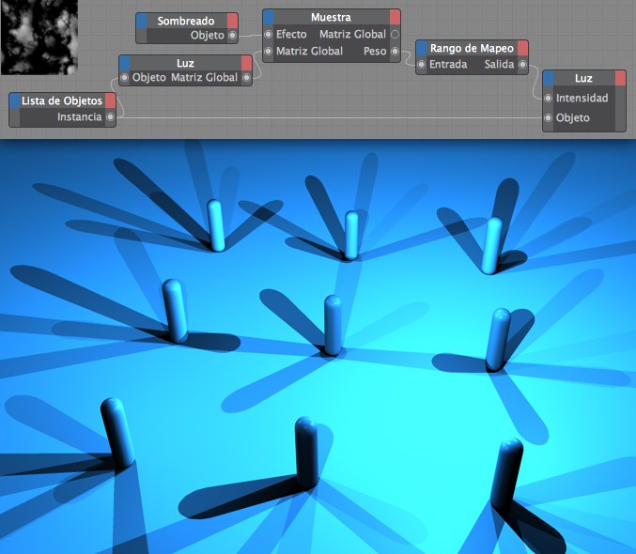Click the Salida output port circle
Viewport: 636px width, 554px height.
(x=523, y=65)
